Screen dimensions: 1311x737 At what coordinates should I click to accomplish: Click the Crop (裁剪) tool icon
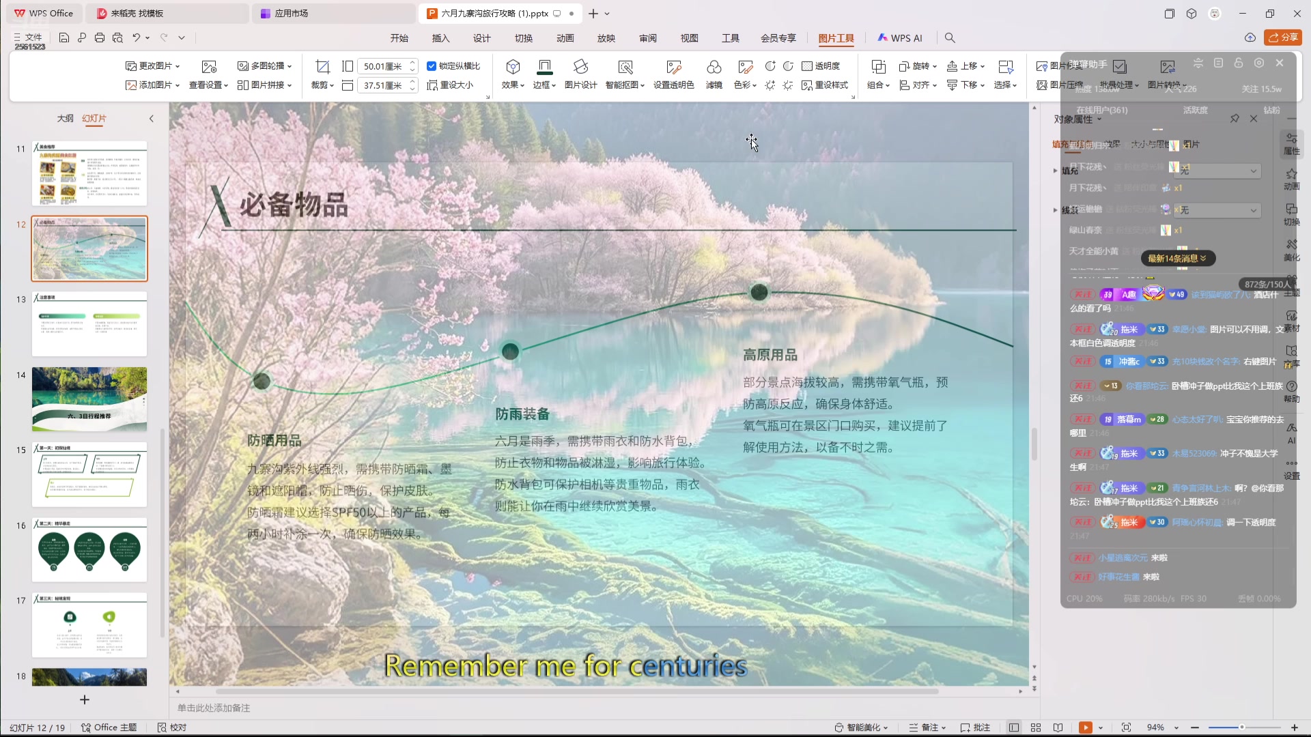(322, 66)
